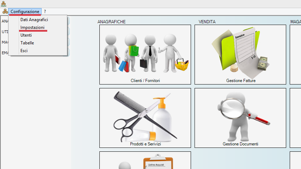Click the second-row cut-off tile at right edge
Viewport: 301px width, 169px height.
[x=295, y=118]
